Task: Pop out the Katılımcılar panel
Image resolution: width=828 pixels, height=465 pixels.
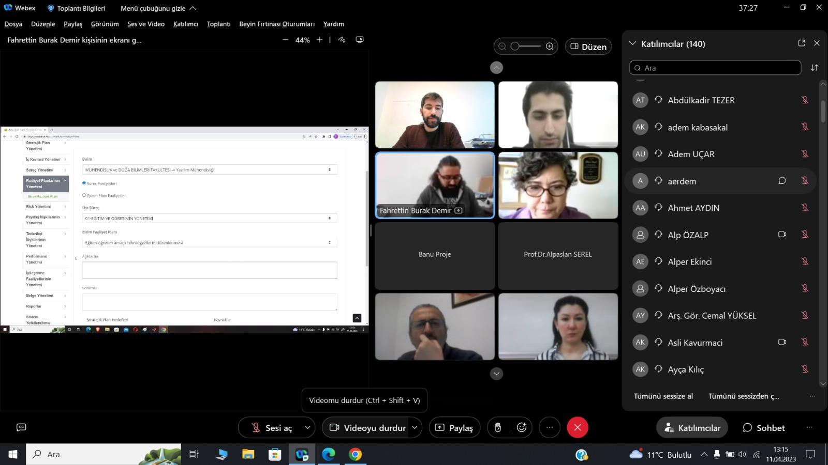Action: [802, 43]
